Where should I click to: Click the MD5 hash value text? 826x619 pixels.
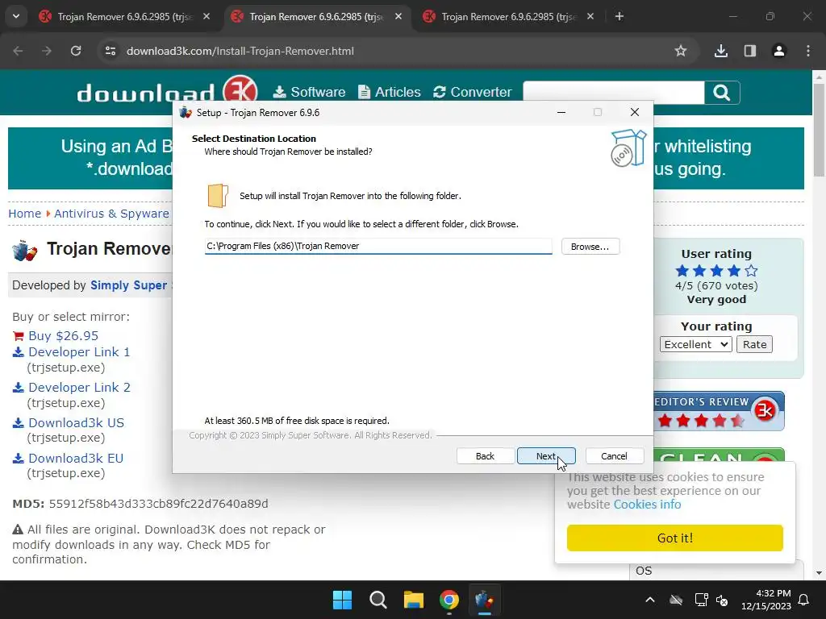tap(159, 504)
